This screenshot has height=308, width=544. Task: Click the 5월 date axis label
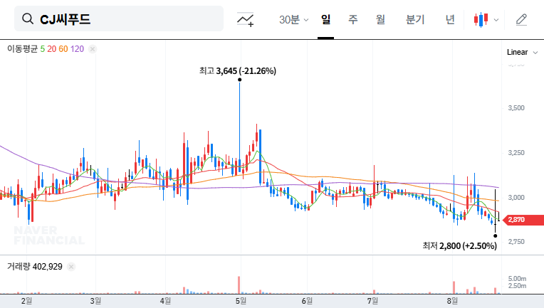pyautogui.click(x=241, y=301)
